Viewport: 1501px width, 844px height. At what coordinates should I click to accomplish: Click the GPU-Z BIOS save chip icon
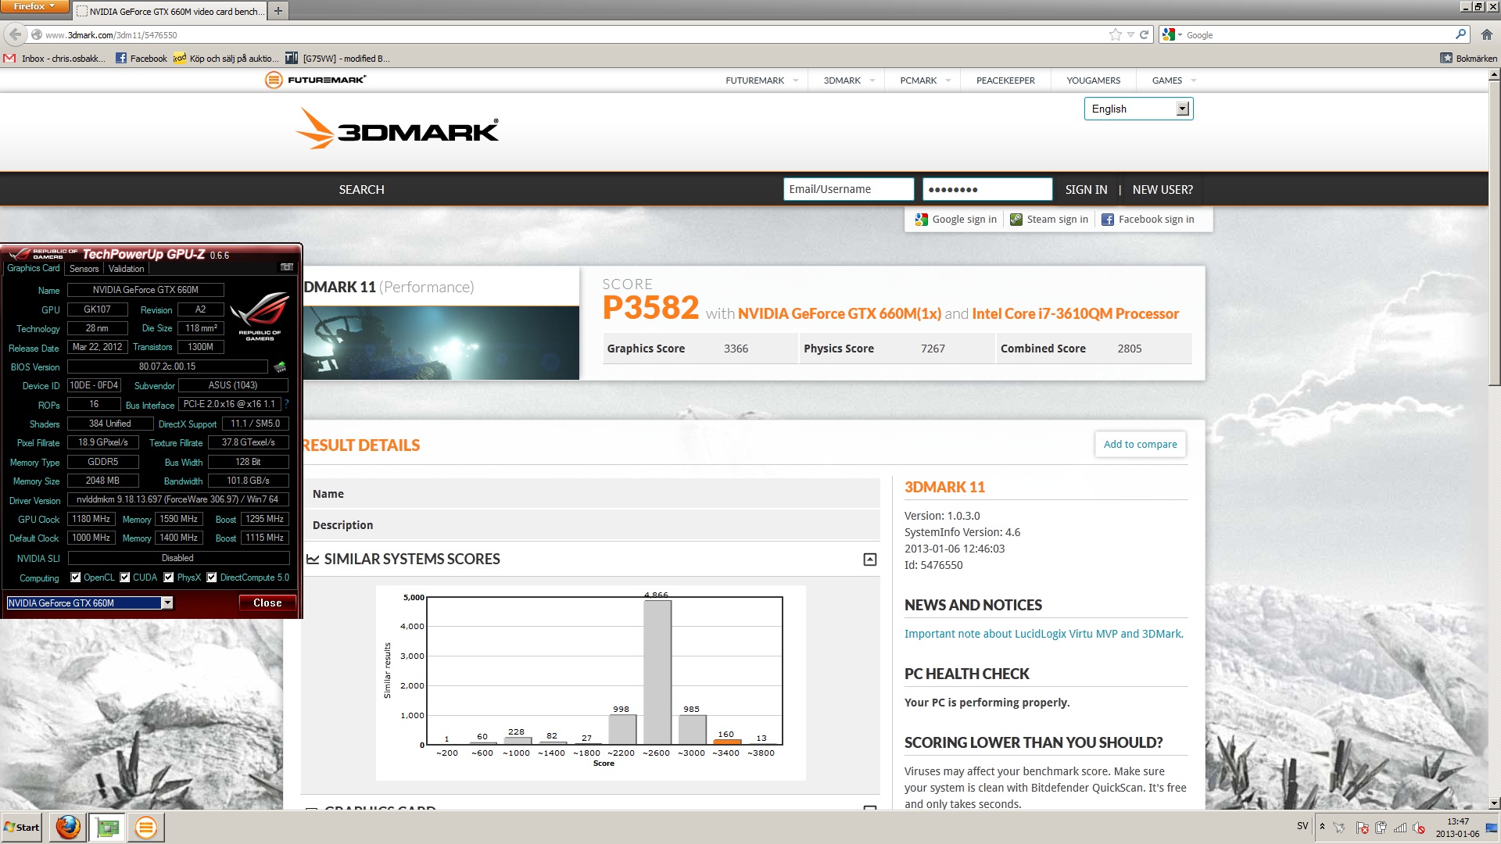280,367
